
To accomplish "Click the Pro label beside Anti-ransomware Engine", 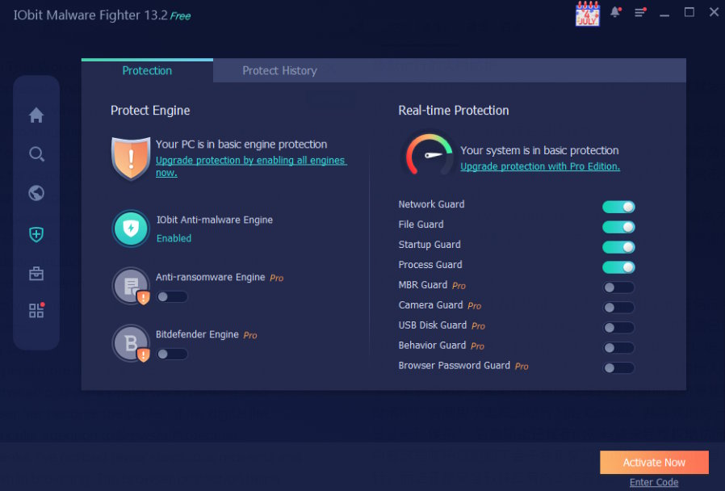I will (x=276, y=278).
